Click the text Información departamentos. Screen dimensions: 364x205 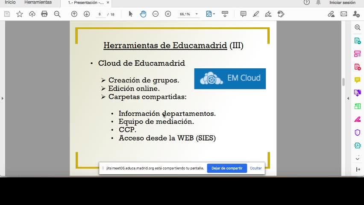[167, 114]
